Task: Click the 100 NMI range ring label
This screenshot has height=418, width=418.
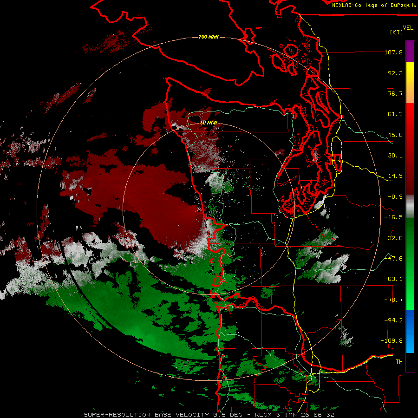Action: click(209, 37)
